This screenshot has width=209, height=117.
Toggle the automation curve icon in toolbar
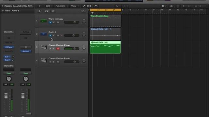point(84,6)
